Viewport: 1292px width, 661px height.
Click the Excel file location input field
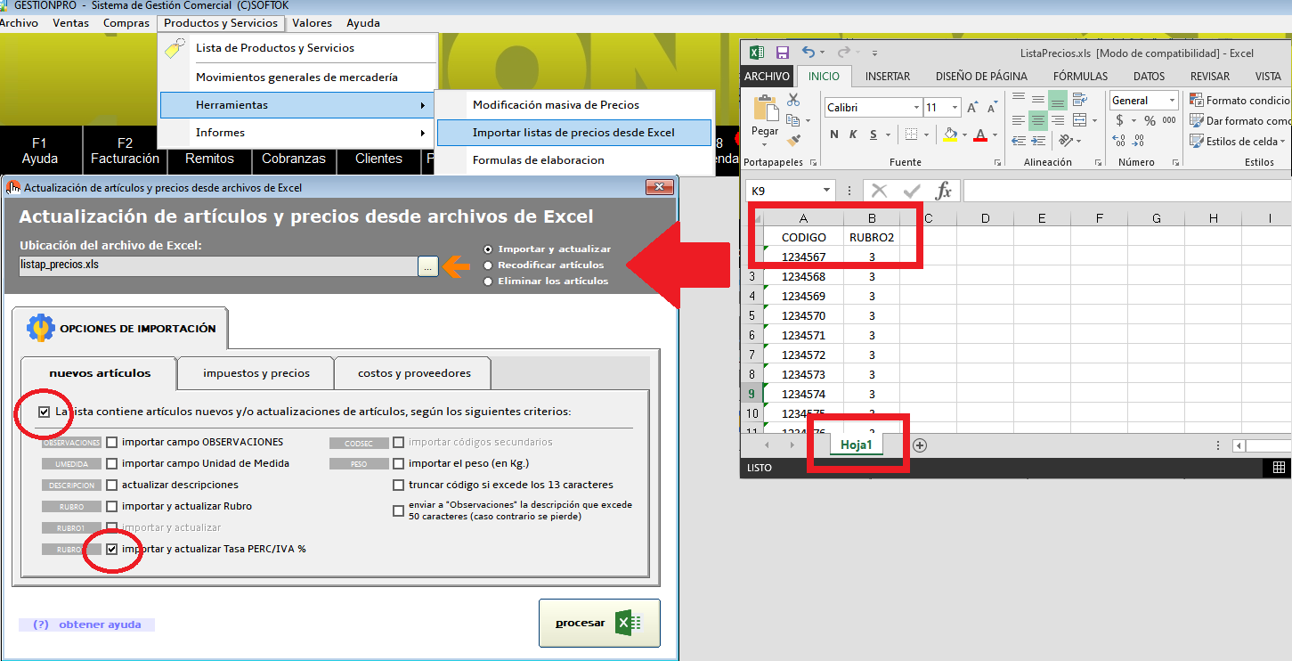pyautogui.click(x=218, y=265)
